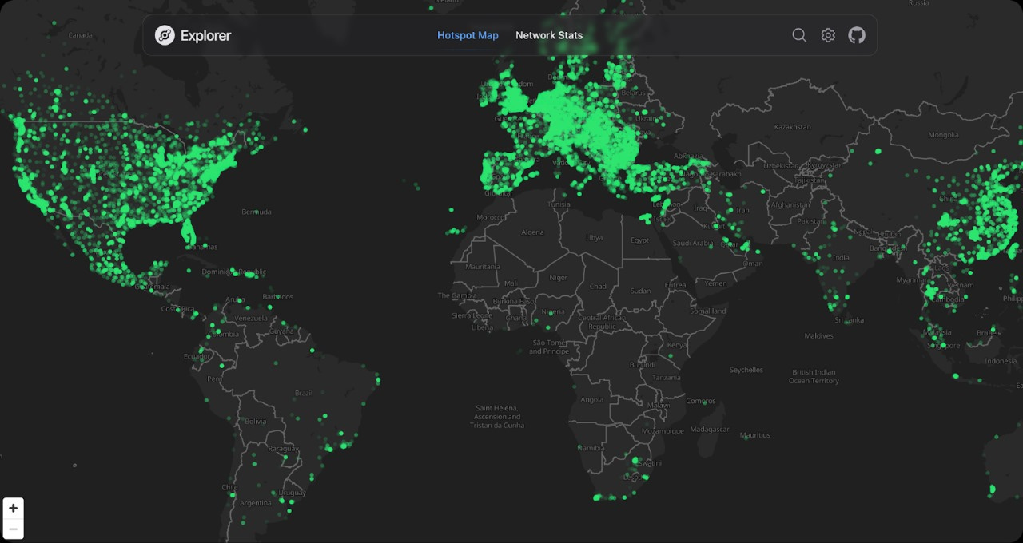Click the Bermuda label on the map

click(x=257, y=212)
